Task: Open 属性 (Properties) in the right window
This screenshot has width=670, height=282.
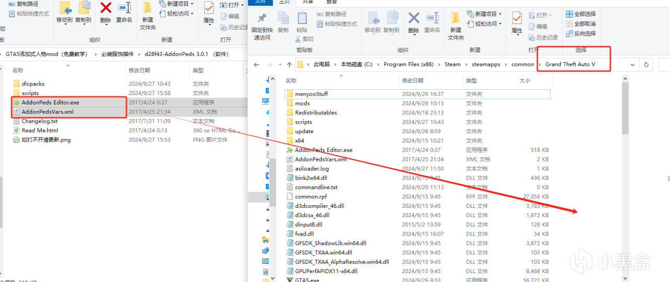Action: (517, 23)
